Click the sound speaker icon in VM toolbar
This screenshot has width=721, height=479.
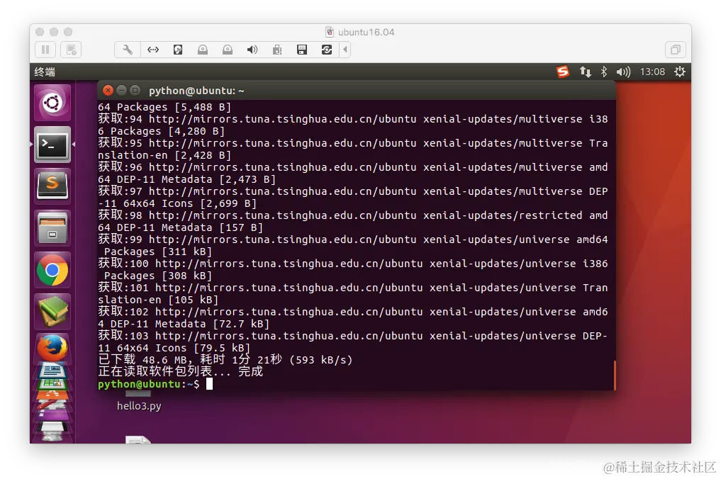click(x=252, y=50)
